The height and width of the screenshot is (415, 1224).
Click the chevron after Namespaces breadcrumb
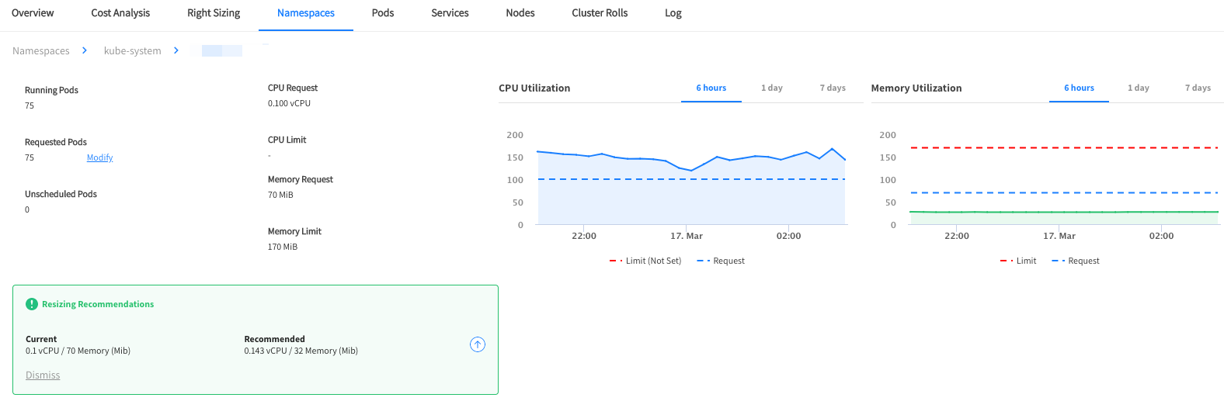(x=85, y=50)
